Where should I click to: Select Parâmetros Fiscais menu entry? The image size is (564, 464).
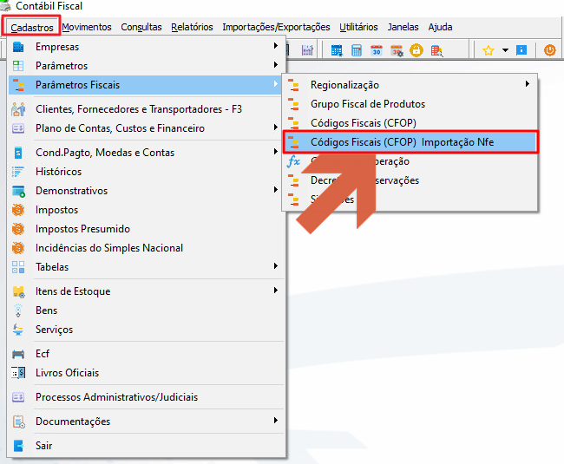pyautogui.click(x=145, y=85)
